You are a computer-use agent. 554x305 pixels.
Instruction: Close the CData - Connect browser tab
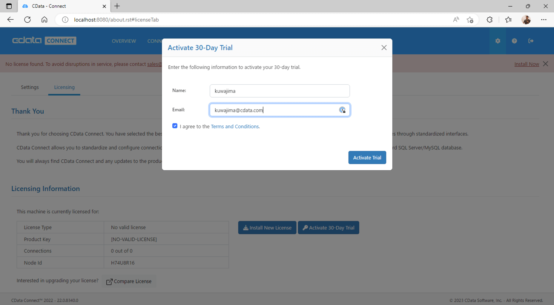click(x=104, y=6)
